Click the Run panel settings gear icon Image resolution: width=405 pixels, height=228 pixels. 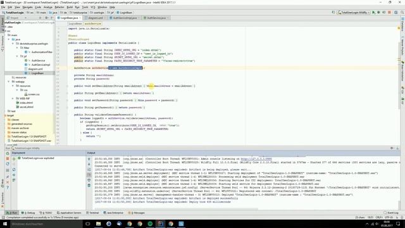click(392, 148)
